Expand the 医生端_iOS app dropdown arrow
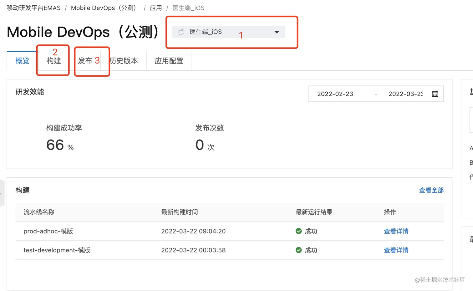This screenshot has width=473, height=291. [x=277, y=32]
